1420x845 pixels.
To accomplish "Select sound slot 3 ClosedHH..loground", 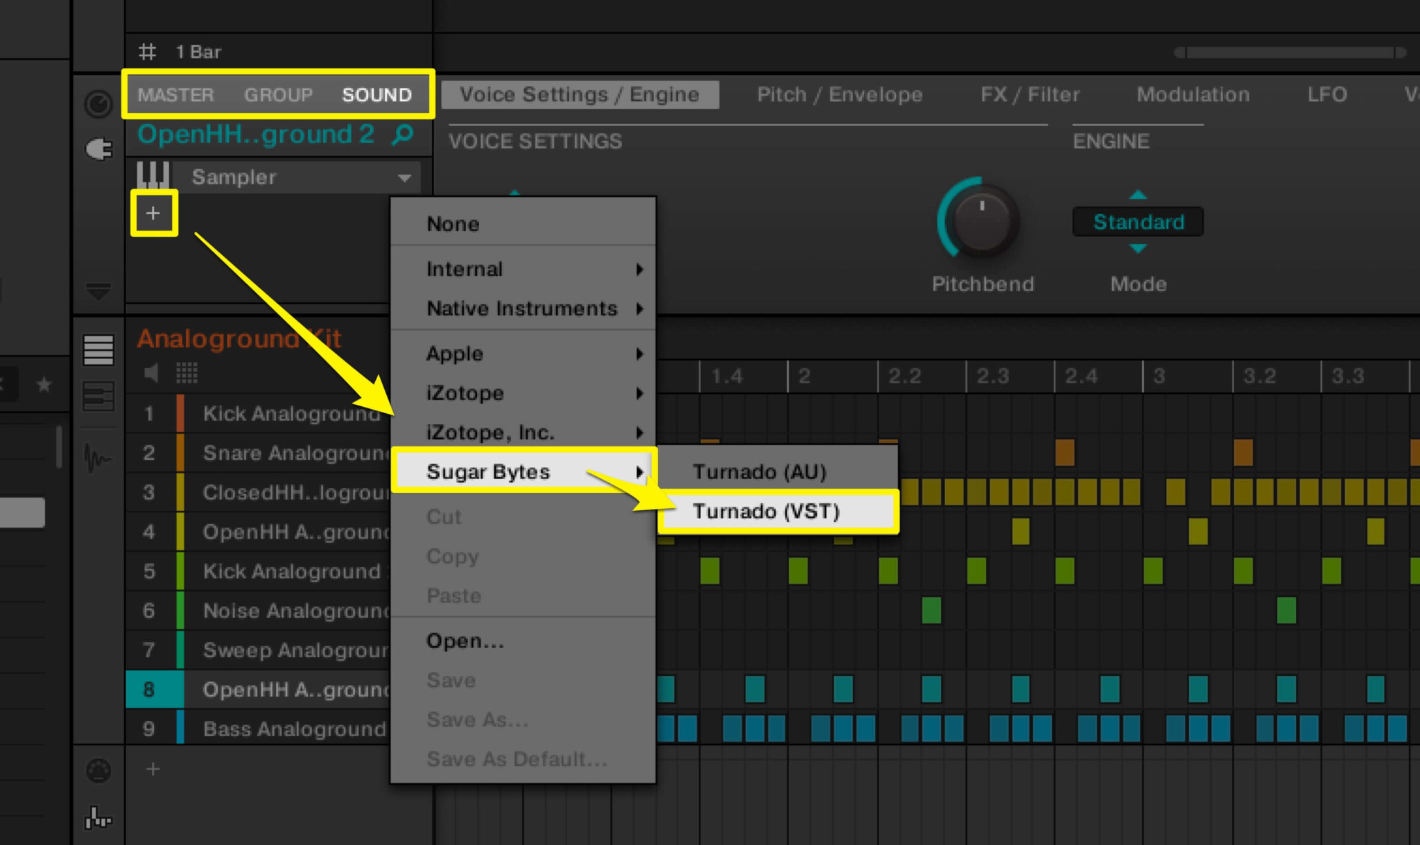I will 258,493.
